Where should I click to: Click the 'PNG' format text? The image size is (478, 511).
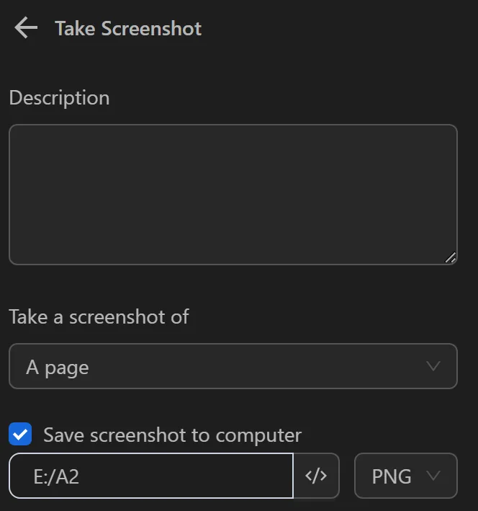pos(392,476)
